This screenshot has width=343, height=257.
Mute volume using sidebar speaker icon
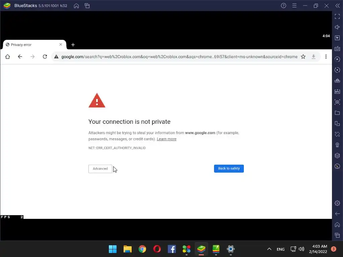click(x=337, y=27)
